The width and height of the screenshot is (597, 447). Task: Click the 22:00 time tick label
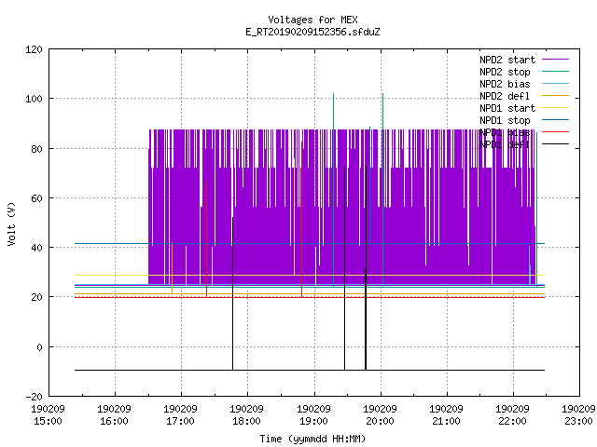coord(512,422)
